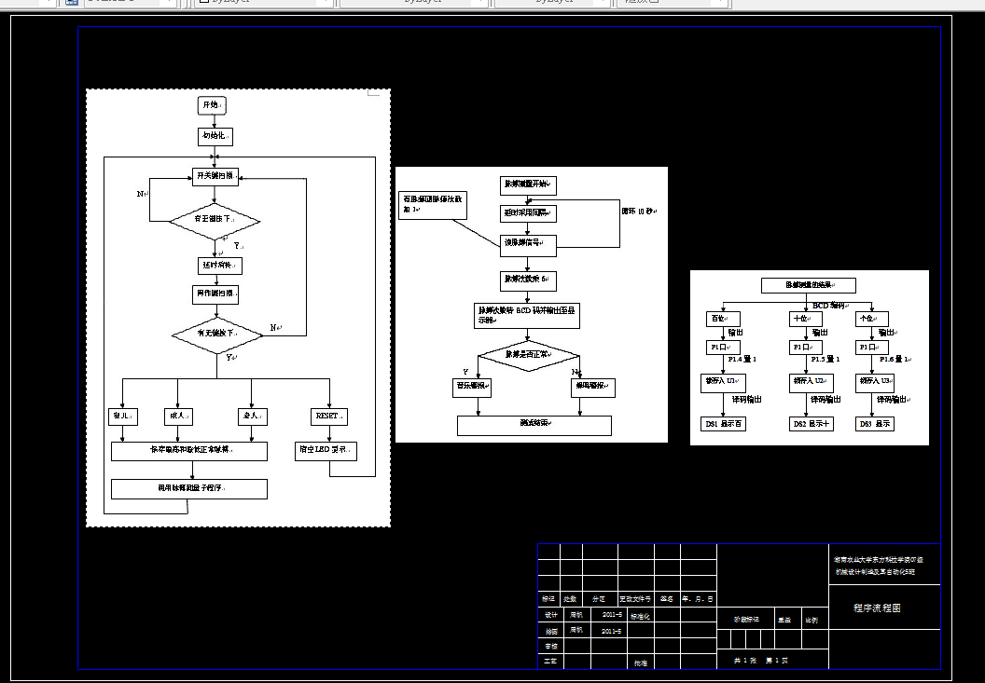Click the '阶段标记' title block cell
This screenshot has height=683, width=985.
[746, 620]
